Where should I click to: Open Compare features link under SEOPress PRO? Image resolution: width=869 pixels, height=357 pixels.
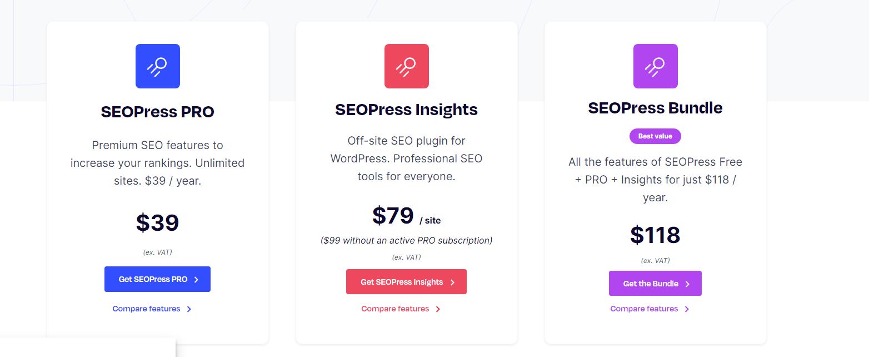pyautogui.click(x=147, y=309)
